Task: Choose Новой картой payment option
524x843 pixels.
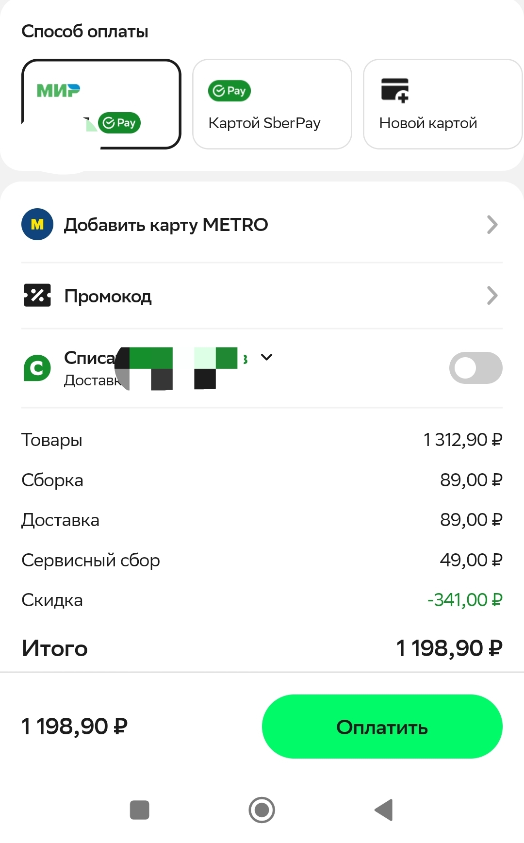Action: [442, 104]
